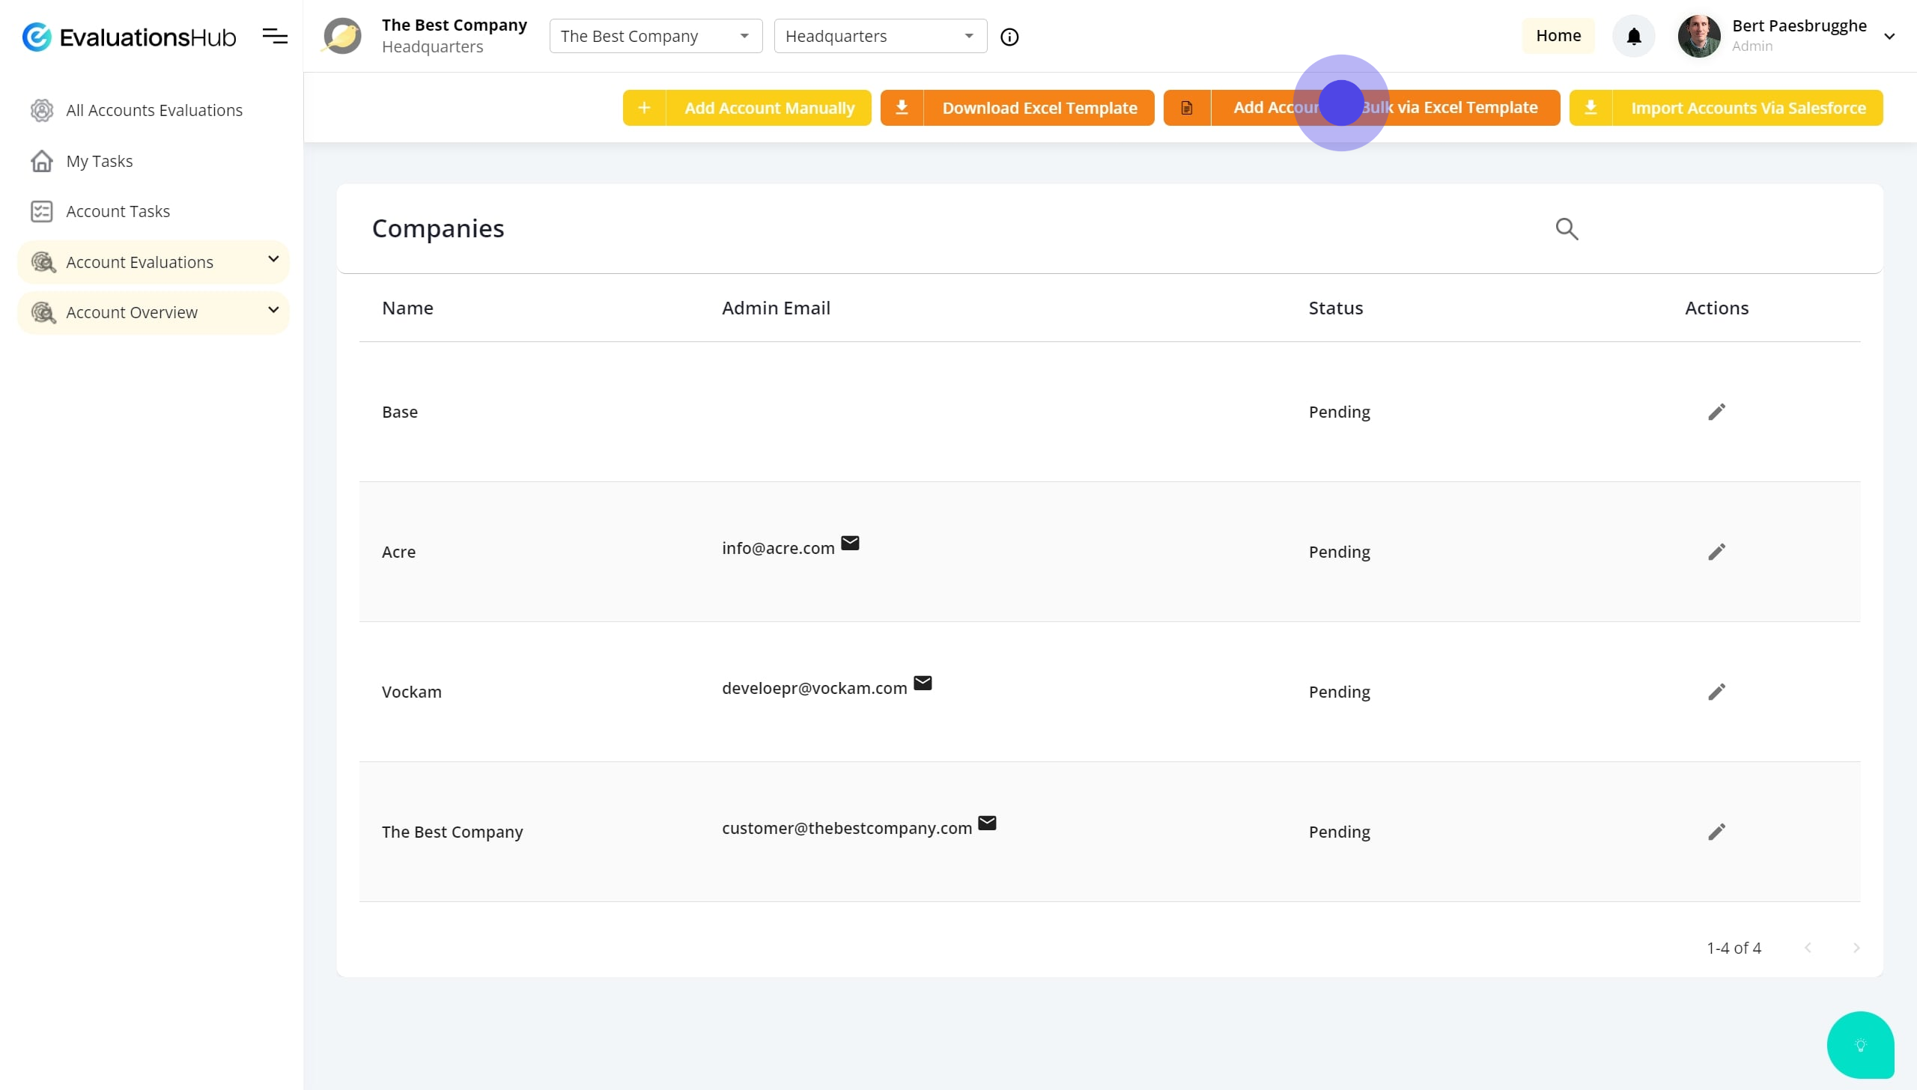Viewport: 1917px width, 1090px height.
Task: Go to My Tasks
Action: [99, 161]
